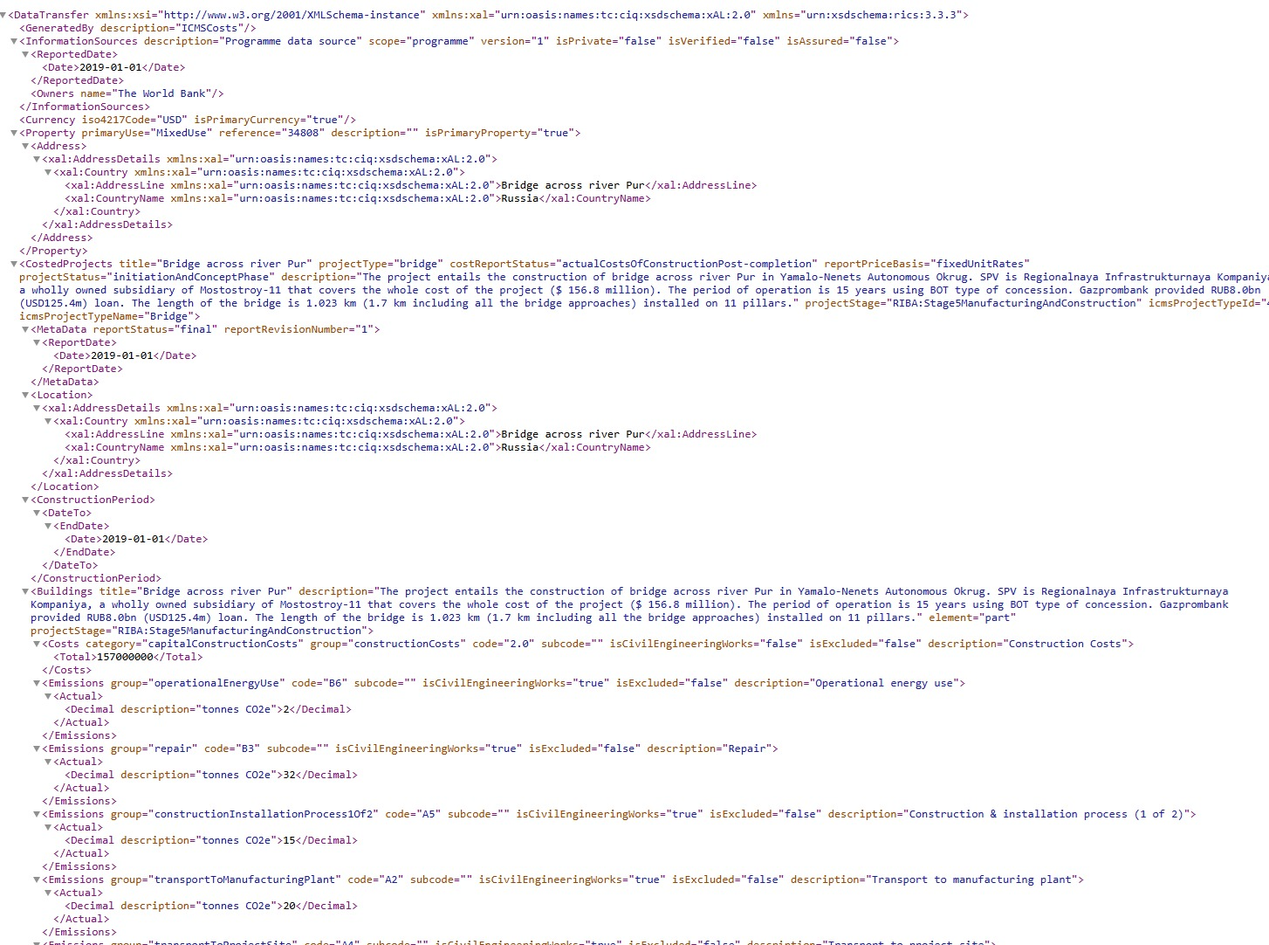Screen dimensions: 1269x945
Task: Click the closing Location tag
Action: 65,486
